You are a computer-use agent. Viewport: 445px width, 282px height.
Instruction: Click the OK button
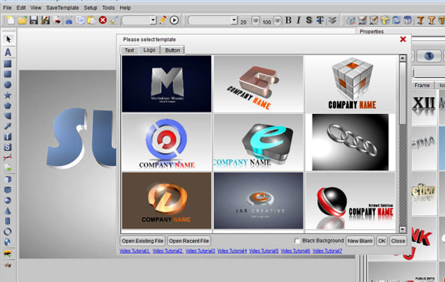[382, 241]
